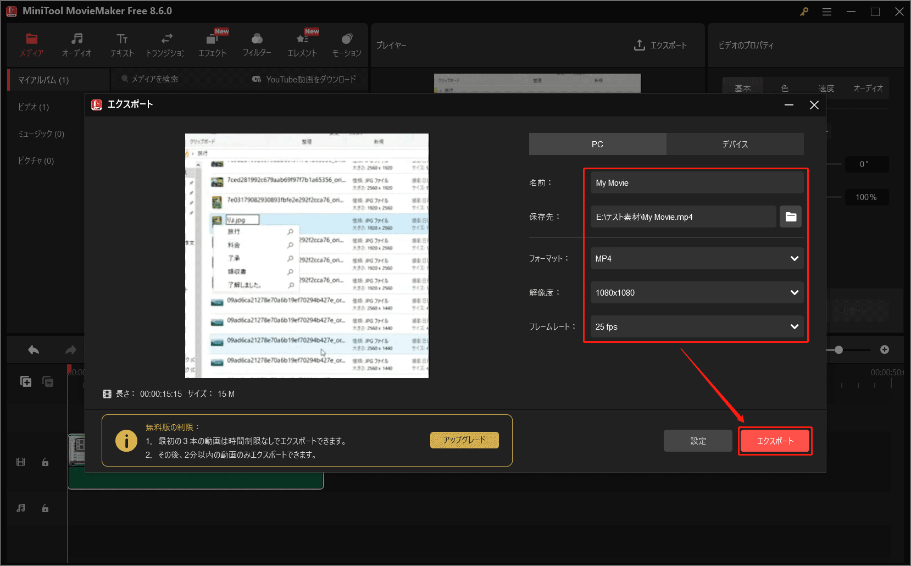The width and height of the screenshot is (911, 566).
Task: Open the Basic tab in video properties
Action: tap(742, 88)
